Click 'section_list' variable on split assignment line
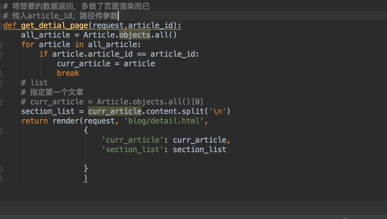 (x=48, y=111)
